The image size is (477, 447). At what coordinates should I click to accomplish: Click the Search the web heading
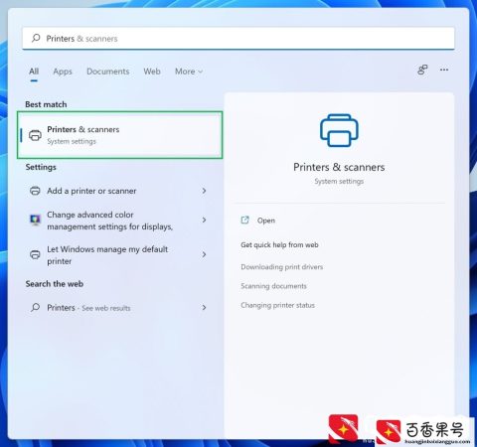pos(55,284)
